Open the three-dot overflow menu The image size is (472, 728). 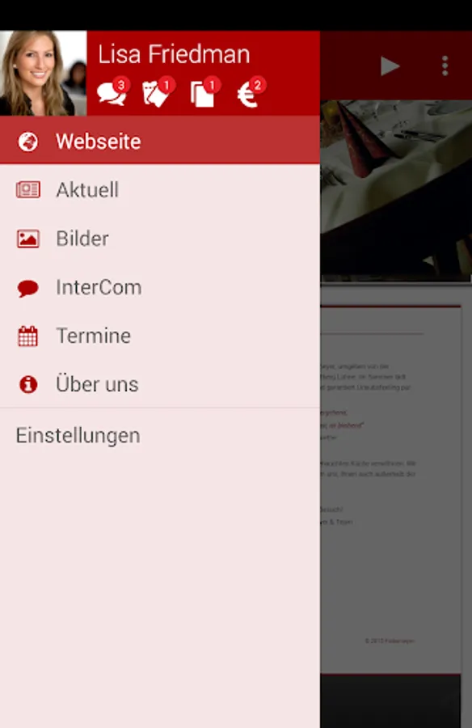pos(445,66)
